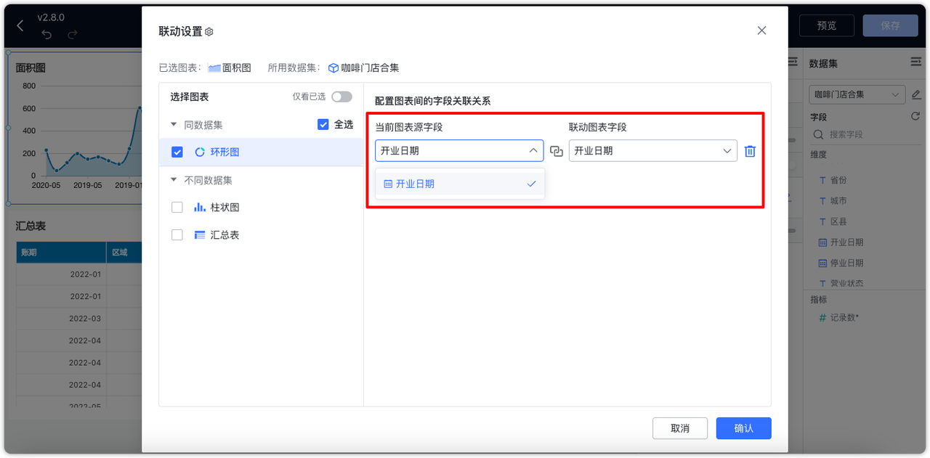
Task: Open the 咖啡门店合集 dataset selector in sidebar
Action: tap(857, 94)
